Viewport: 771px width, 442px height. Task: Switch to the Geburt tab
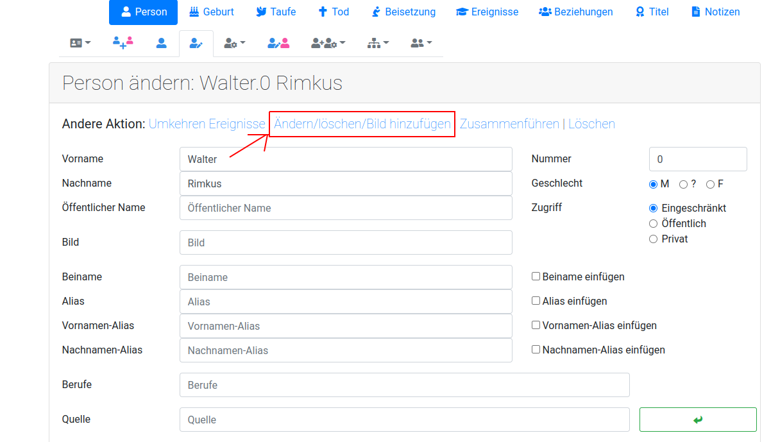click(x=211, y=11)
